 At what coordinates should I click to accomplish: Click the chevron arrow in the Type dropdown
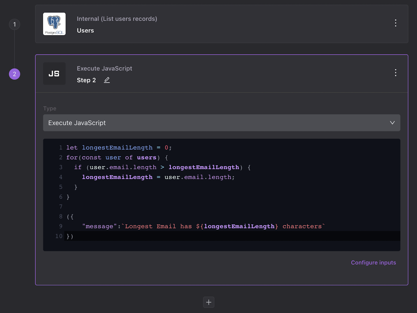[392, 123]
